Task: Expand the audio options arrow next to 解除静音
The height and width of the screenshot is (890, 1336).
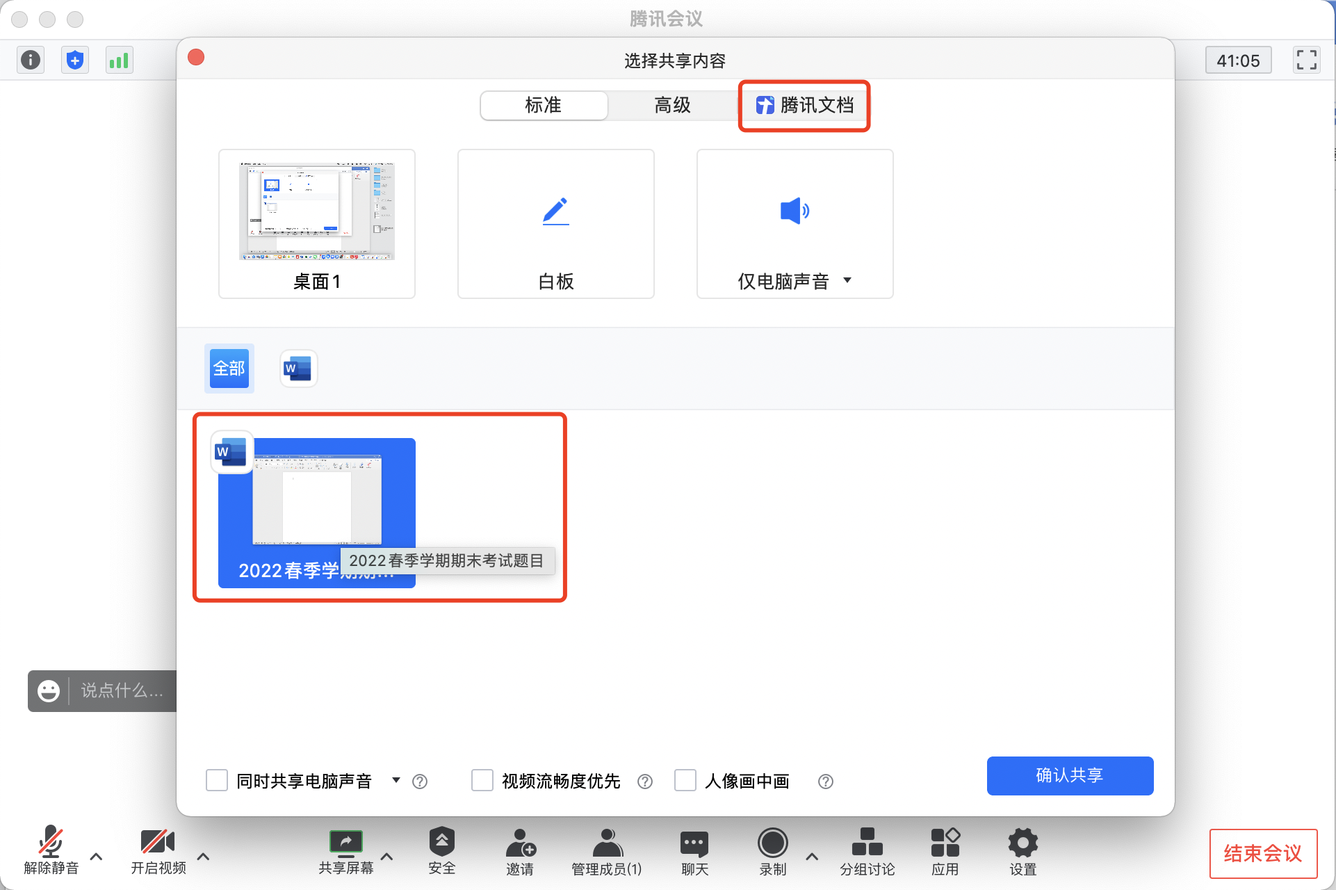Action: pyautogui.click(x=97, y=857)
